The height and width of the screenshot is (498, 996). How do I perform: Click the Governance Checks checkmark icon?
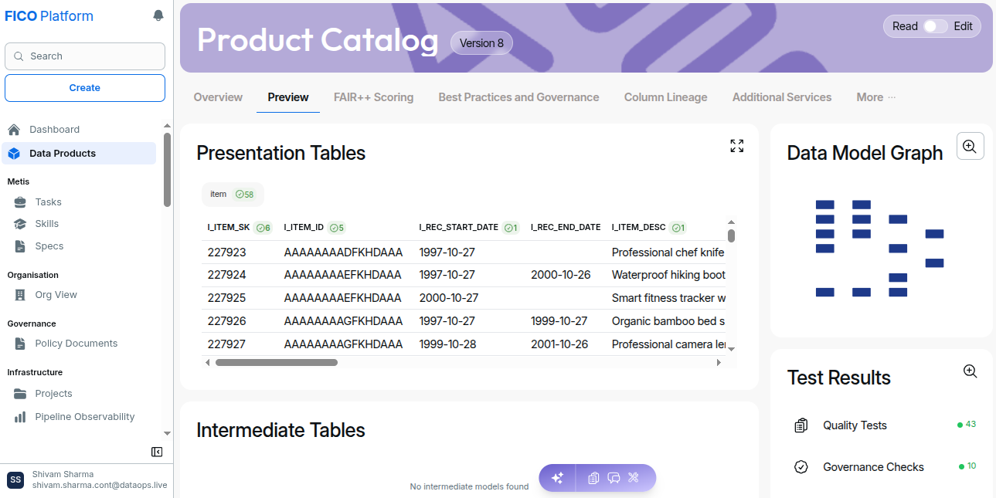(x=801, y=467)
